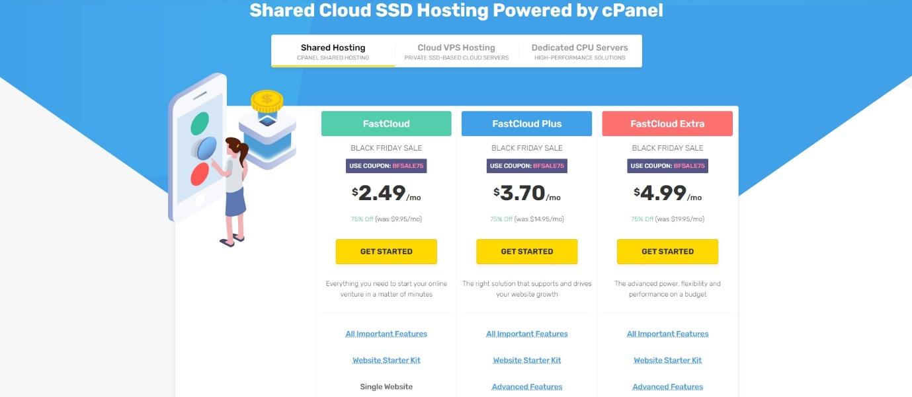Select the green FastCloud plan header

pyautogui.click(x=386, y=124)
